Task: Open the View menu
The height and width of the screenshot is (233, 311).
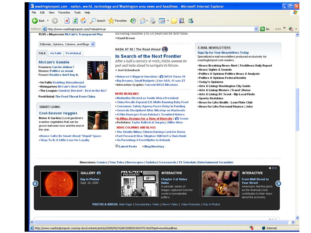Action: [52, 13]
